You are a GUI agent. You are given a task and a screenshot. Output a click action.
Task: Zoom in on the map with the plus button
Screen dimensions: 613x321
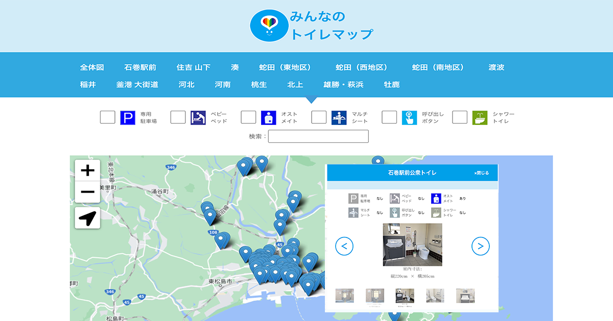pos(87,170)
